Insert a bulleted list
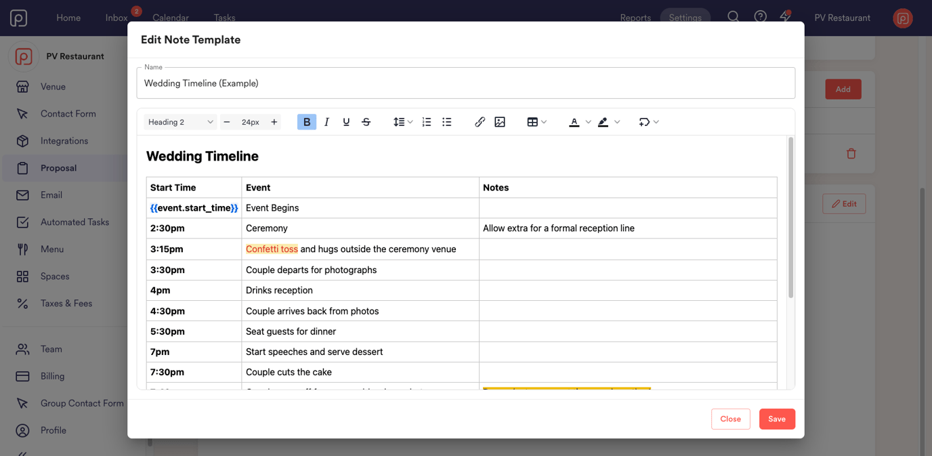 tap(446, 122)
